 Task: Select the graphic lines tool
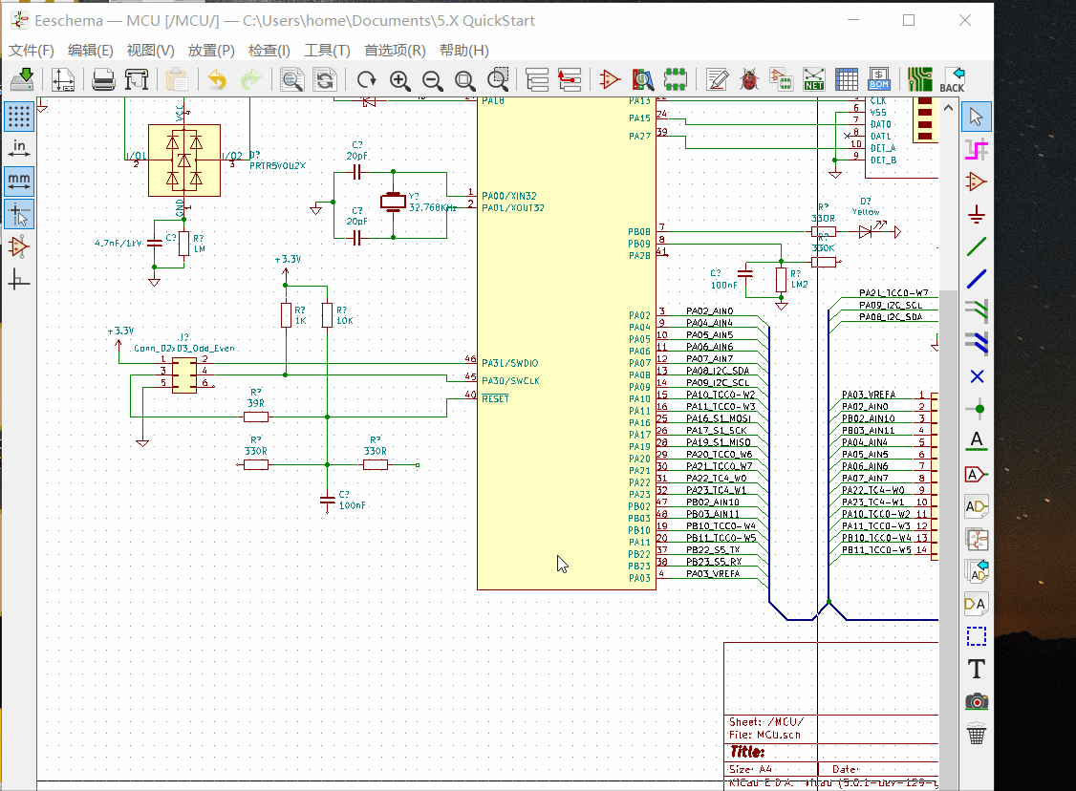tap(977, 636)
